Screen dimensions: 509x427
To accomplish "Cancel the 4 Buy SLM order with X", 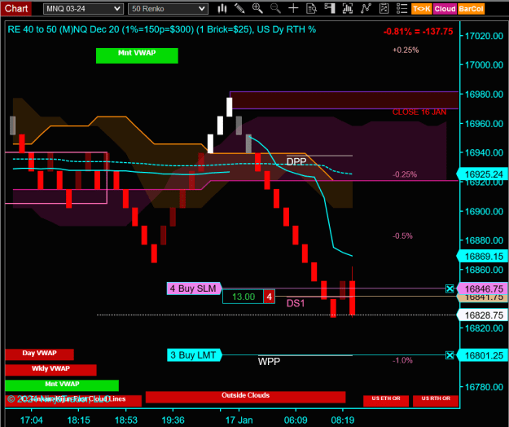I will [x=450, y=288].
